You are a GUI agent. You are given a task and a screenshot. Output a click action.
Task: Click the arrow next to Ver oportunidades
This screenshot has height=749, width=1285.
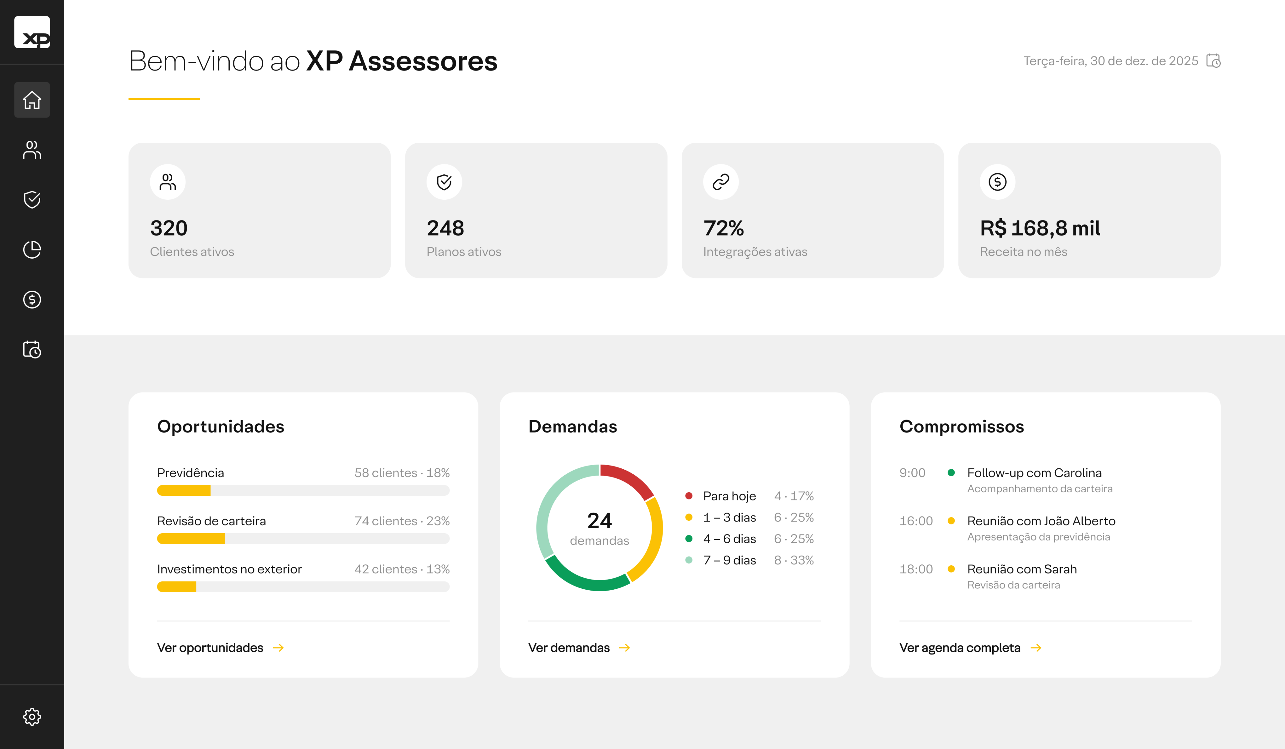tap(278, 648)
